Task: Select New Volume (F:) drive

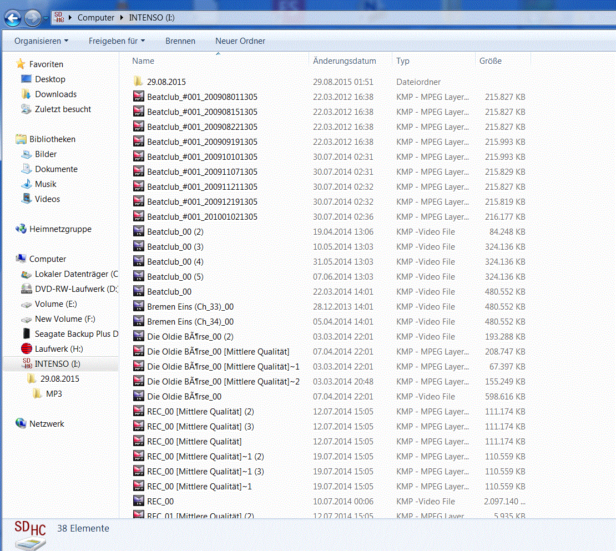Action: (x=65, y=319)
